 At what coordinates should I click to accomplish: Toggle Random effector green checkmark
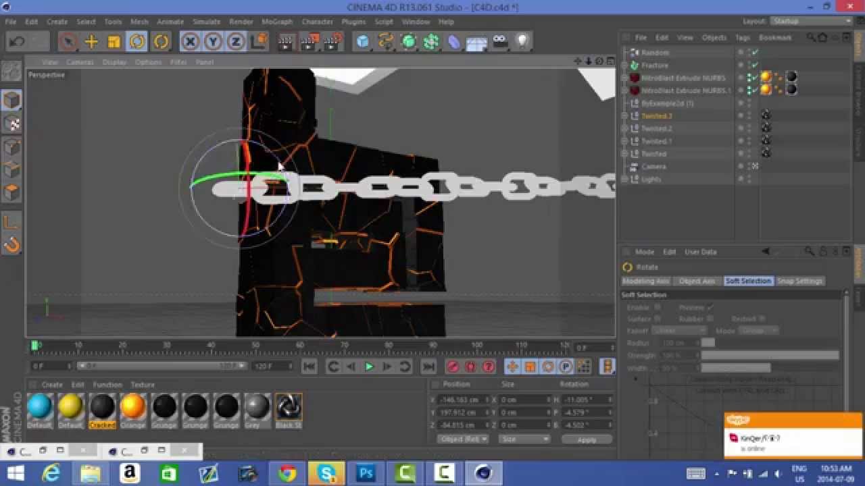tap(756, 53)
